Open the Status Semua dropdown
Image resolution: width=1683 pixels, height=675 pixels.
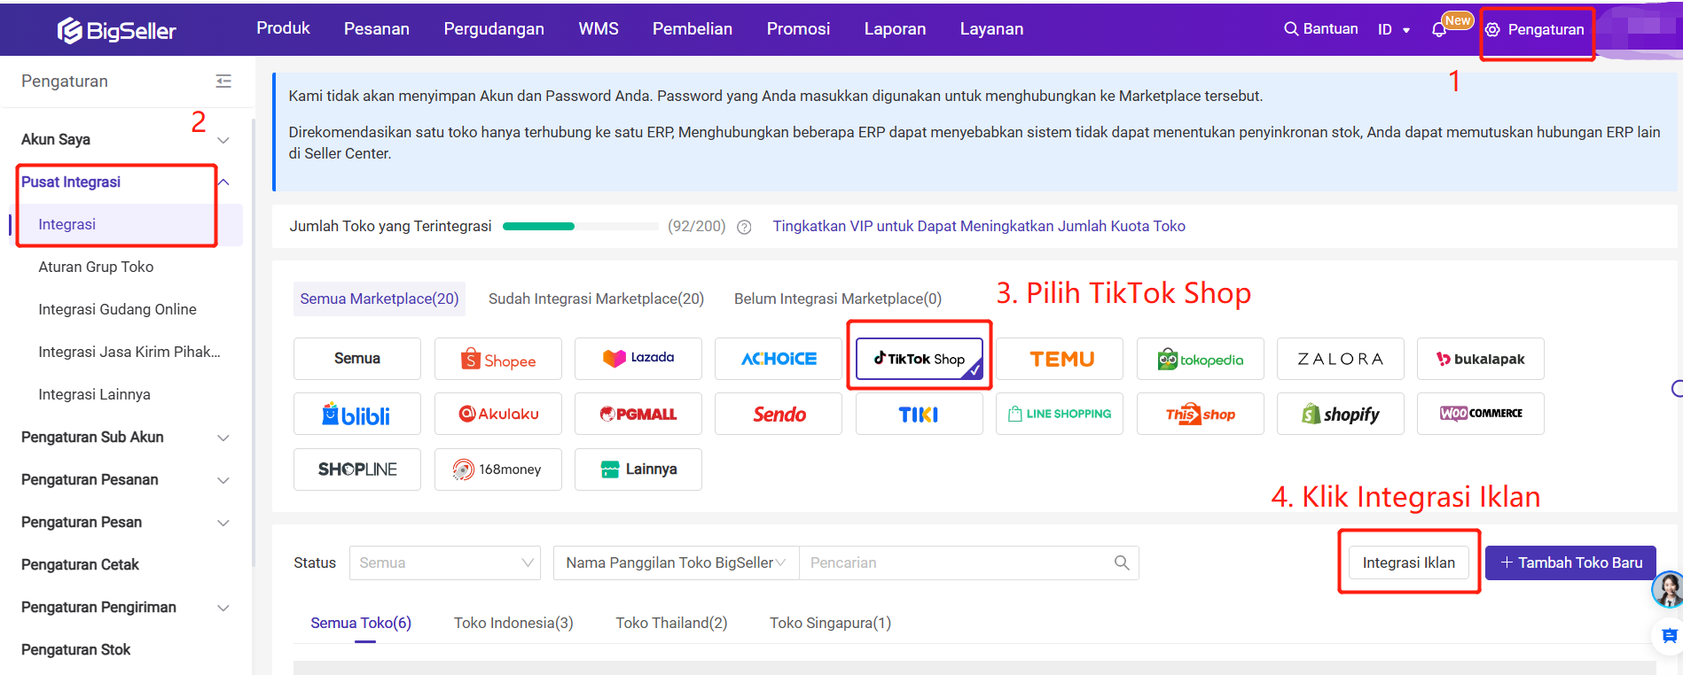pyautogui.click(x=445, y=562)
